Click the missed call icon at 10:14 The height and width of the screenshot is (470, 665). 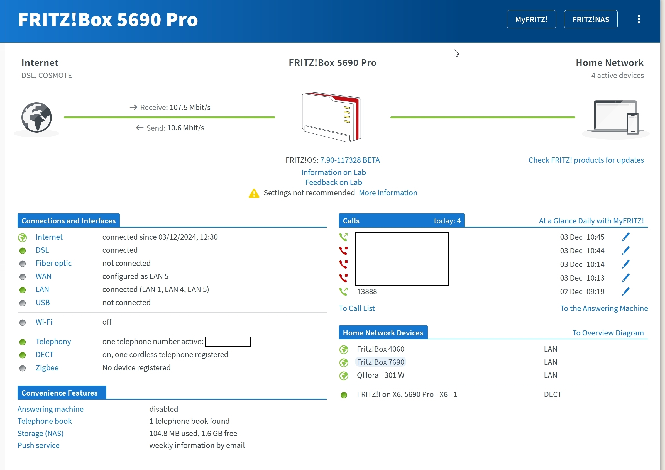click(x=344, y=264)
